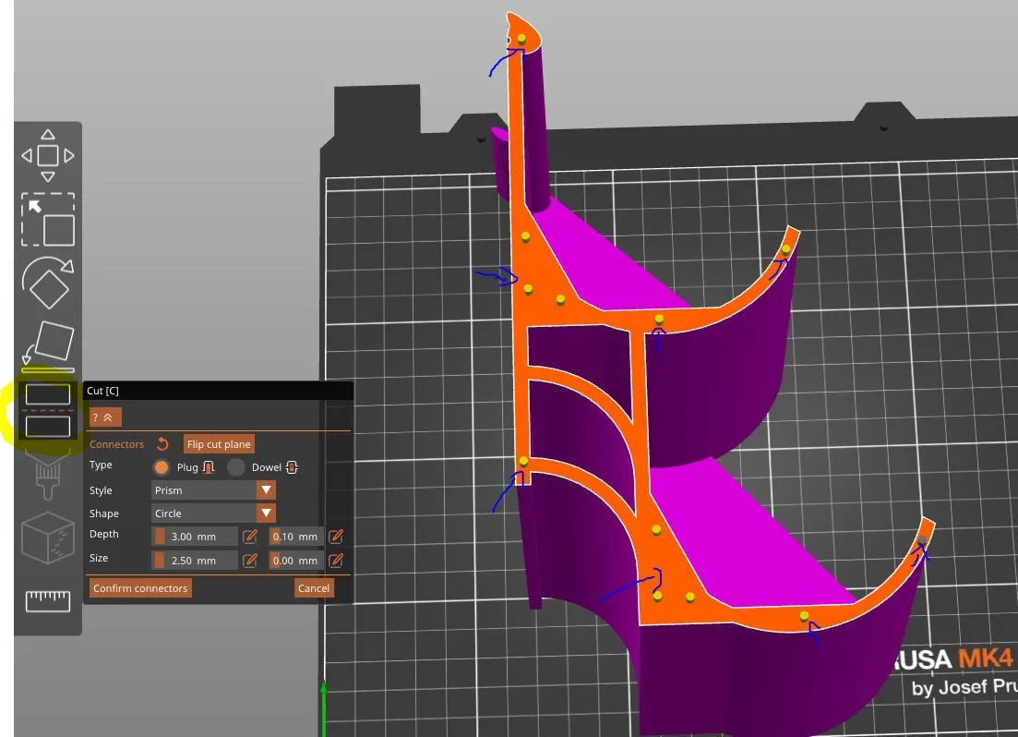The height and width of the screenshot is (737, 1018).
Task: Click the Type label in the Cut panel
Action: (x=101, y=465)
